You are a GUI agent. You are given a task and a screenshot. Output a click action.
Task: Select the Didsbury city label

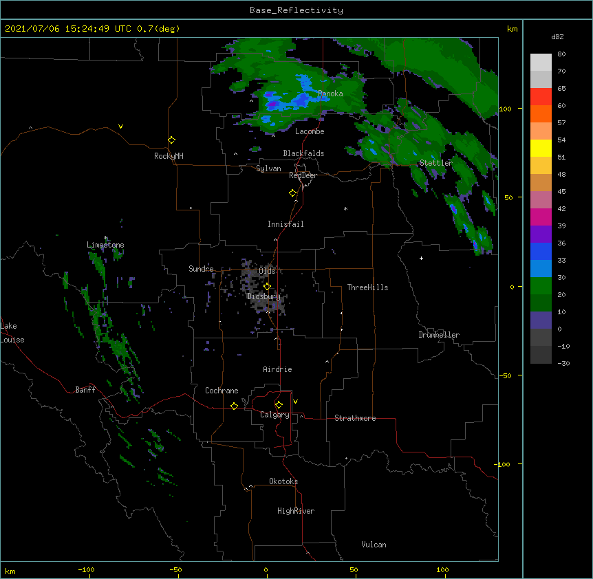[264, 296]
